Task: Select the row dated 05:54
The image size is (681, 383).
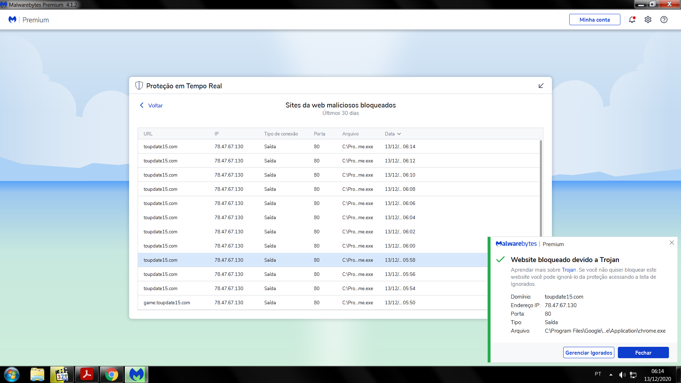Action: tap(313, 288)
